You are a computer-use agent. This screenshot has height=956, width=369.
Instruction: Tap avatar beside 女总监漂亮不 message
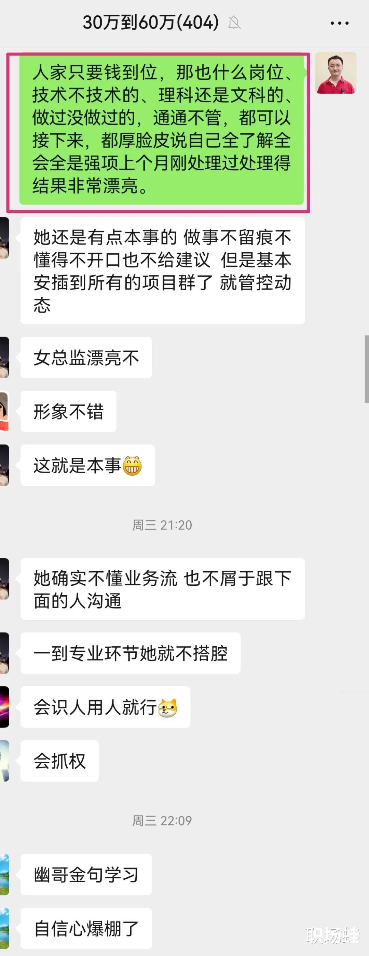pyautogui.click(x=4, y=357)
